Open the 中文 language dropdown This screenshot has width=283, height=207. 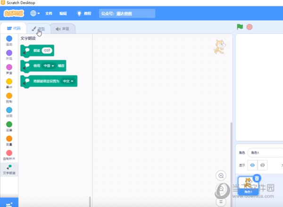pyautogui.click(x=68, y=81)
